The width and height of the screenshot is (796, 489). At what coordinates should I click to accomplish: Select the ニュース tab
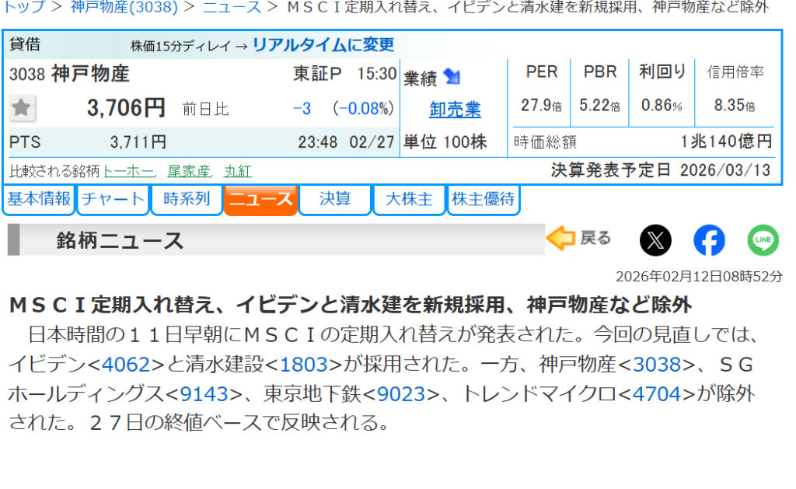coord(260,200)
